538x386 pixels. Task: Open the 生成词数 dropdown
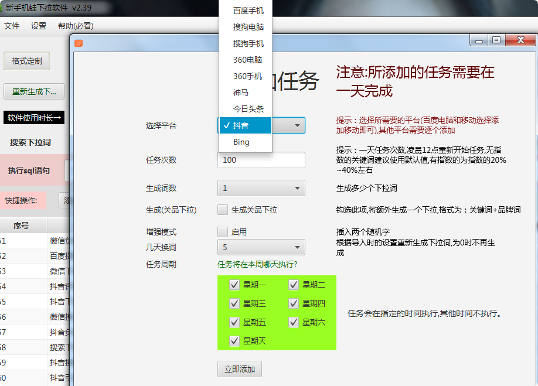click(261, 187)
